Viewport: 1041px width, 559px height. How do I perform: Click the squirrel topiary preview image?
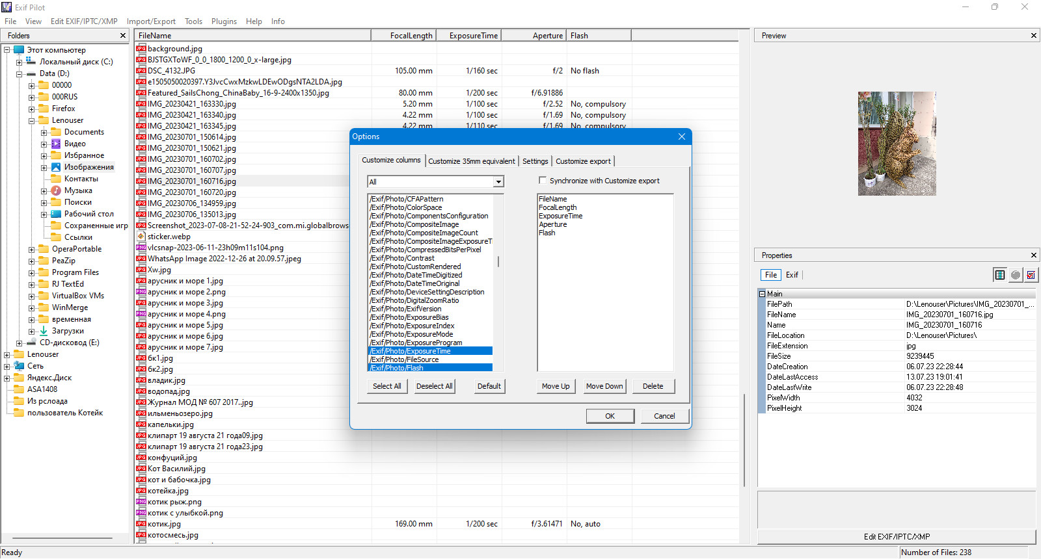[897, 144]
